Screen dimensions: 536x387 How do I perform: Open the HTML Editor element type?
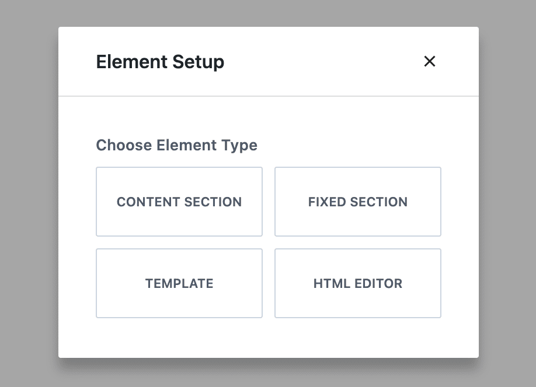click(358, 283)
